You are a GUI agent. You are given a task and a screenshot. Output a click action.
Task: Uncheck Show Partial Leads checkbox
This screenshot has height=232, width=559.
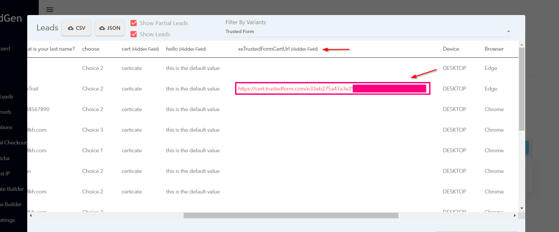tap(134, 23)
